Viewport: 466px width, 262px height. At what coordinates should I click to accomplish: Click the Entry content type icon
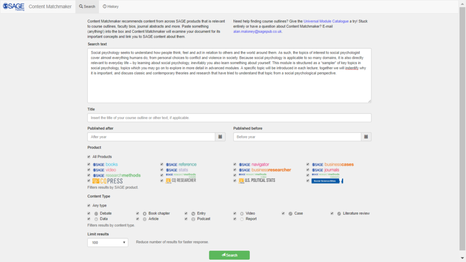[193, 214]
